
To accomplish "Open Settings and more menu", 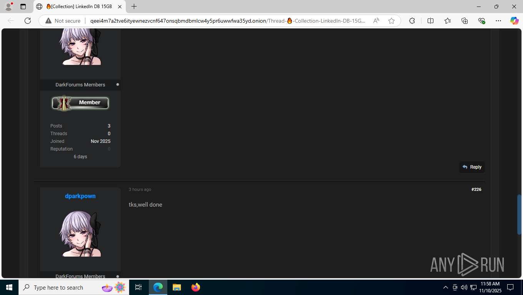I will pyautogui.click(x=498, y=21).
